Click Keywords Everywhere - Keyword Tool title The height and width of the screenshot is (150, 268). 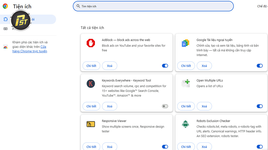[126, 80]
